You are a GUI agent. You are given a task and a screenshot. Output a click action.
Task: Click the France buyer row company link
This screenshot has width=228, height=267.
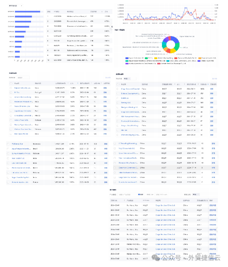[20, 182]
